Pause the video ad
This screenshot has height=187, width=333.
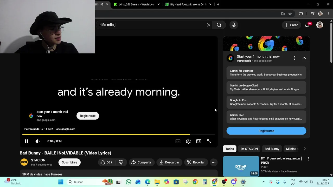(27, 141)
